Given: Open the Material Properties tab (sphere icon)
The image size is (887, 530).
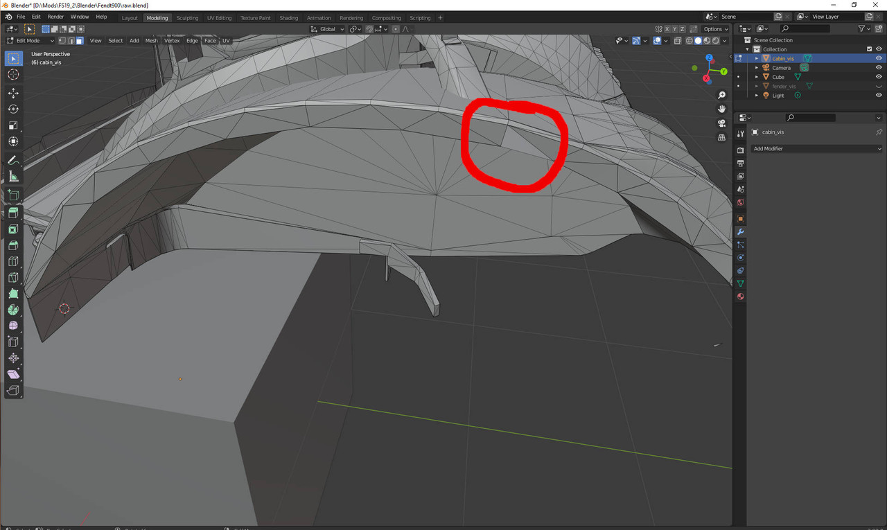Looking at the screenshot, I should click(x=740, y=296).
